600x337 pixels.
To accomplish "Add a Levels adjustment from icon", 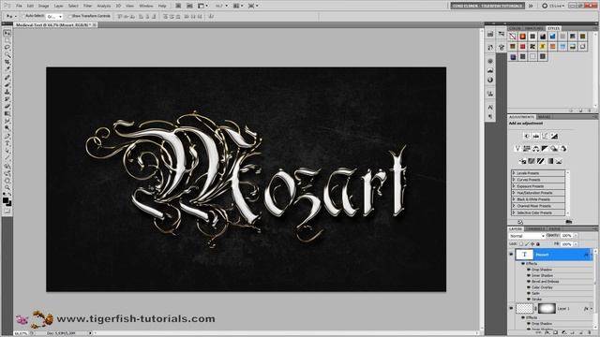I will click(x=535, y=137).
